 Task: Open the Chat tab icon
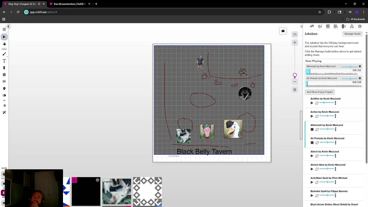coord(312,26)
